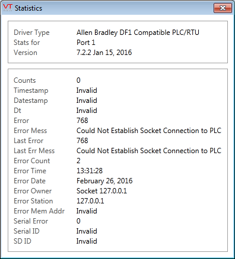Click the Error Owner Socket 127.0.0.1 value
This screenshot has width=235, height=259.
click(101, 191)
